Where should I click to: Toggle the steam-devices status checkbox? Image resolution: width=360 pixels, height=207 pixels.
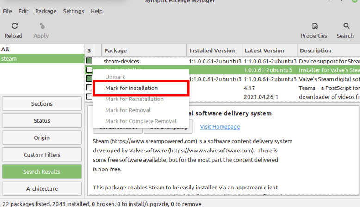tap(89, 61)
